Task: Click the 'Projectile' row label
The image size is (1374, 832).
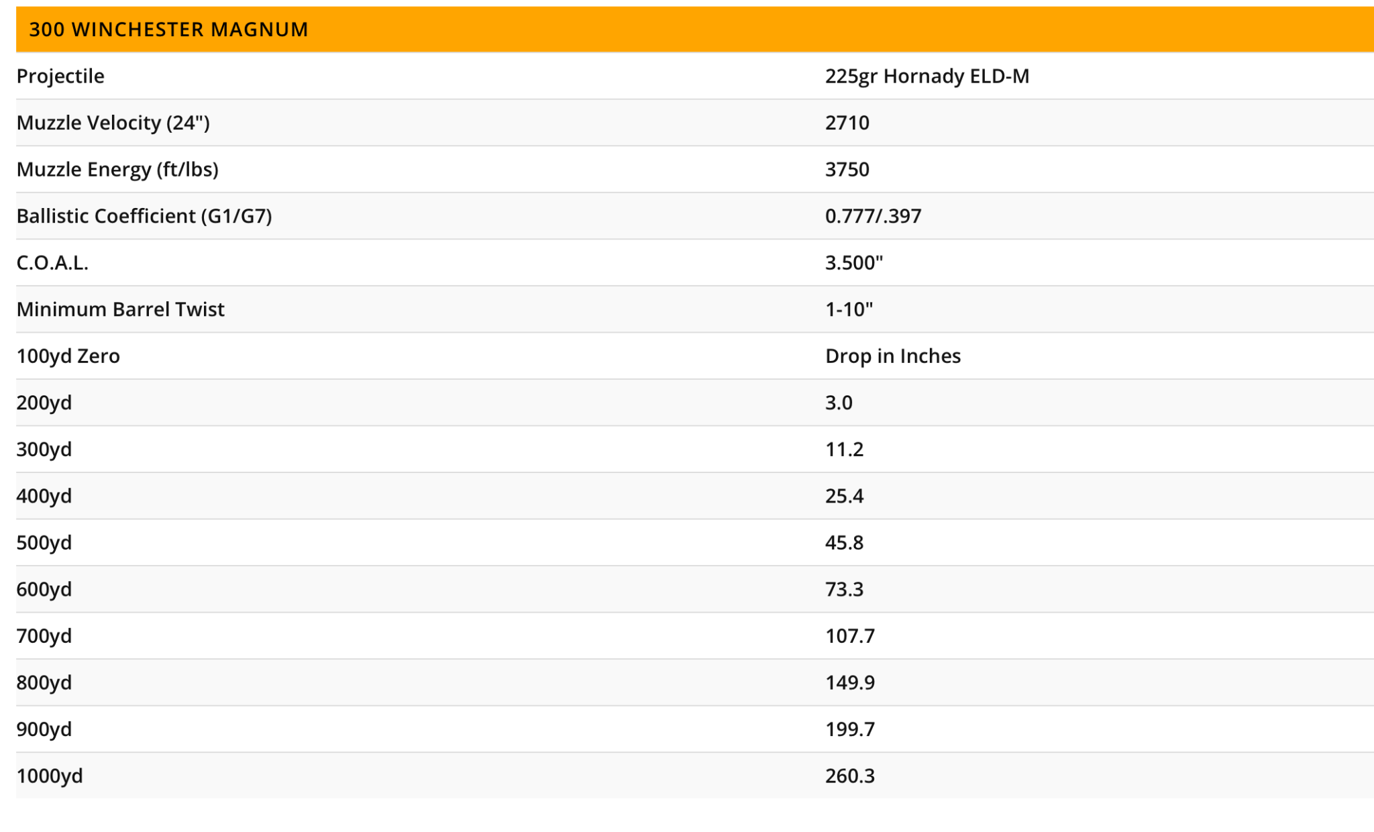Action: (60, 76)
